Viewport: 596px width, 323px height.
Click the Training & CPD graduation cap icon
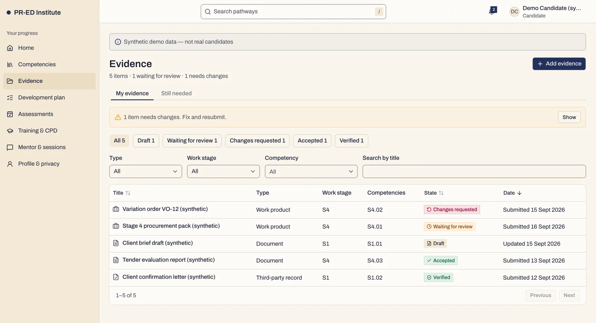click(10, 131)
